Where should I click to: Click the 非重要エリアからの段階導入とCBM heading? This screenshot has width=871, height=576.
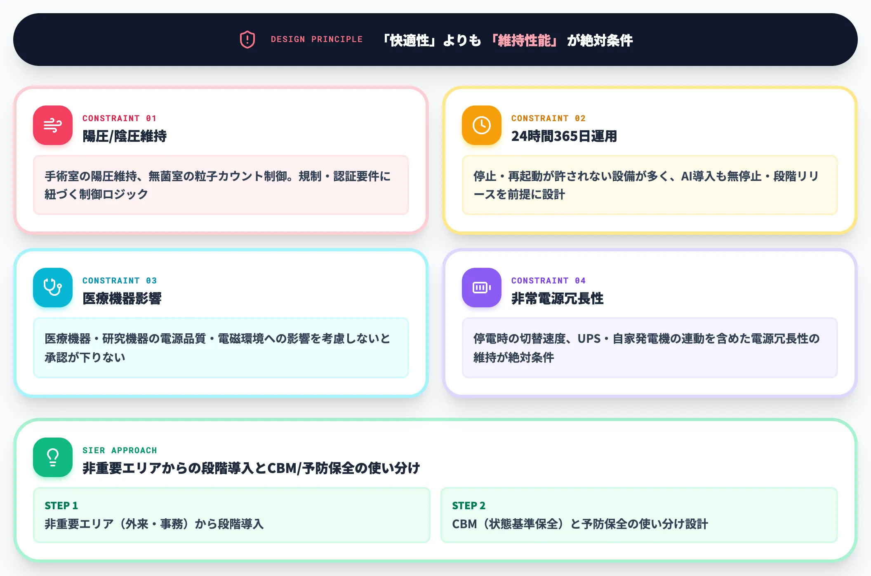[x=251, y=468]
